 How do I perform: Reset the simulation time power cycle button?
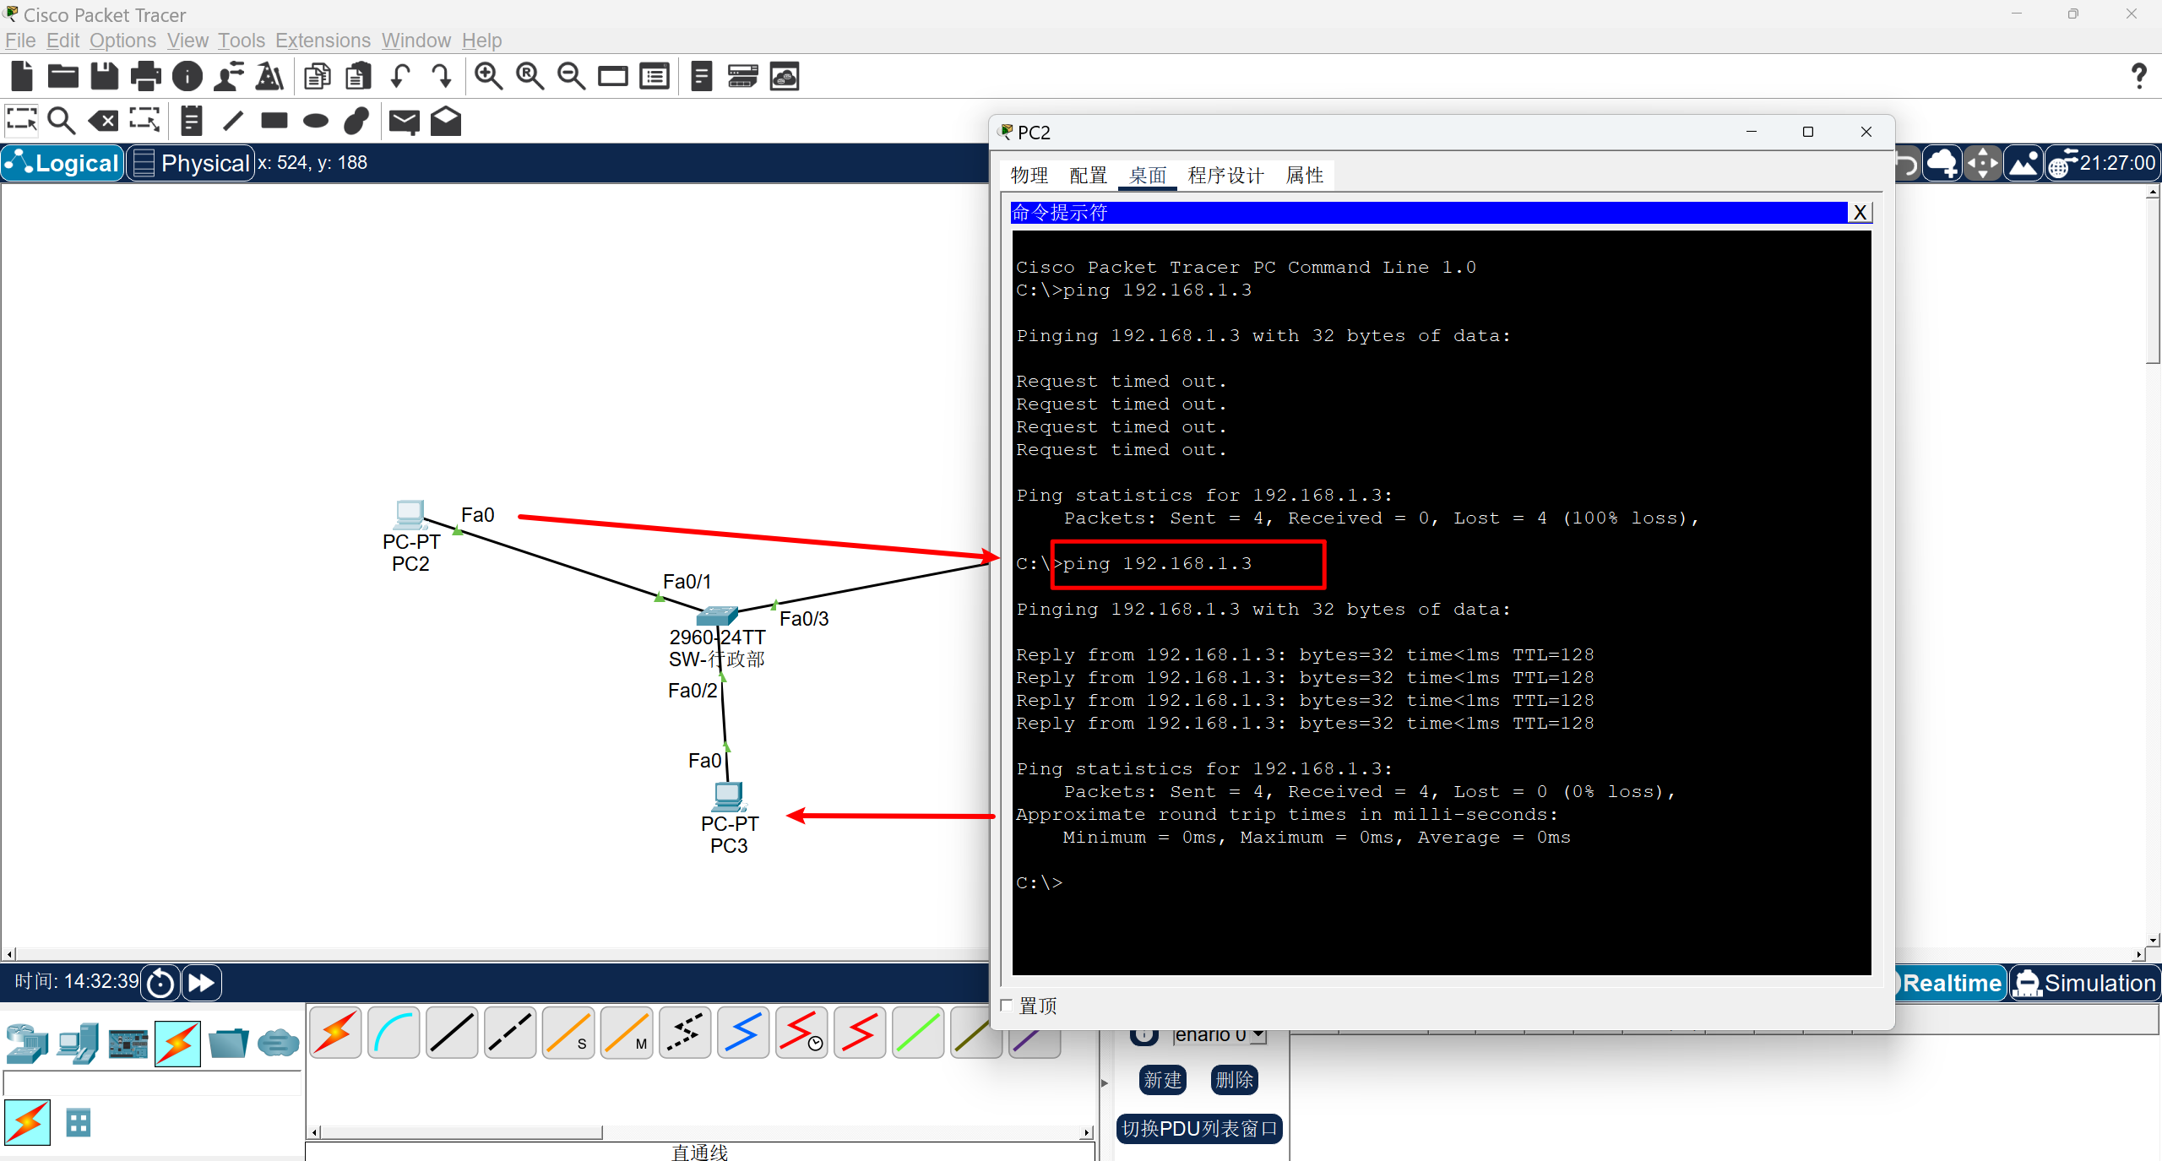point(160,983)
